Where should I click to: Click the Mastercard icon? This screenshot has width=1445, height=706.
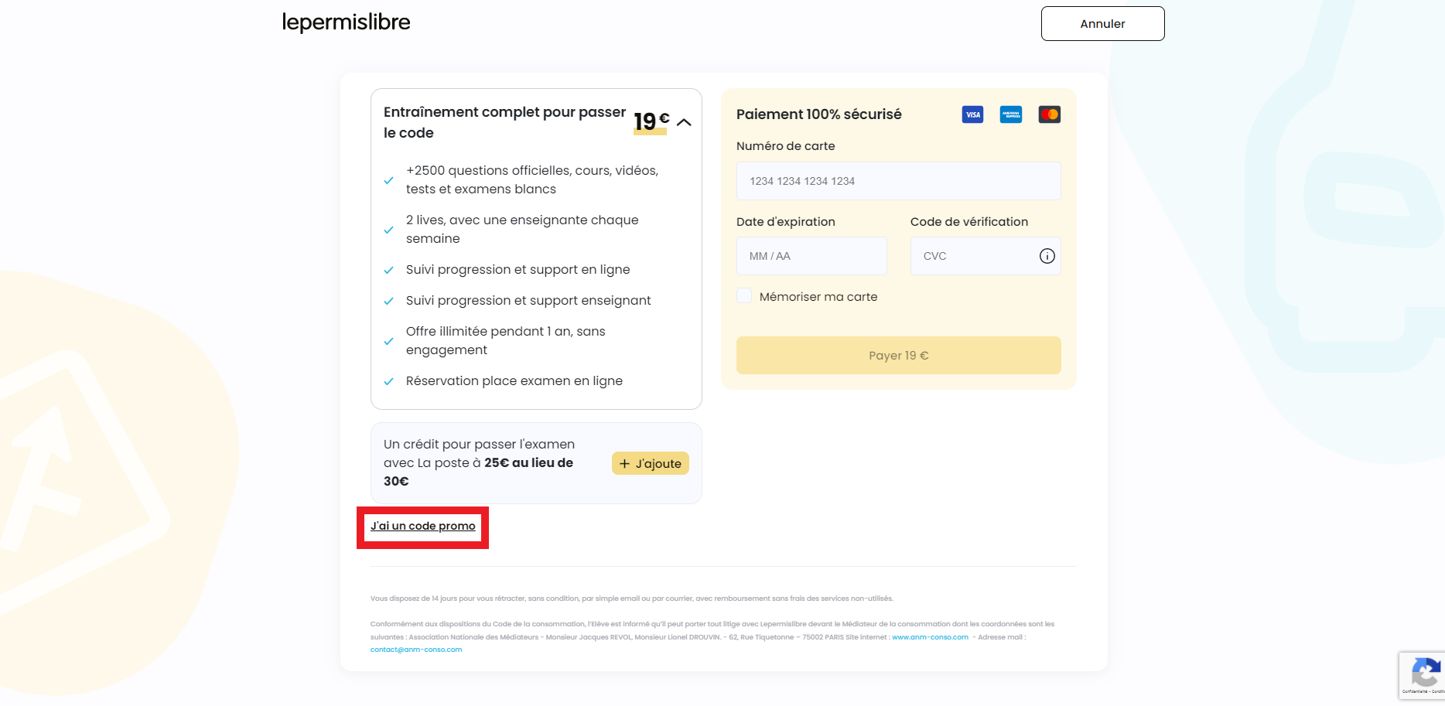[x=1050, y=114]
